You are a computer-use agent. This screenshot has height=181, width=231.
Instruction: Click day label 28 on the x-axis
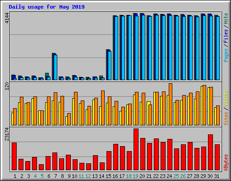196,176
